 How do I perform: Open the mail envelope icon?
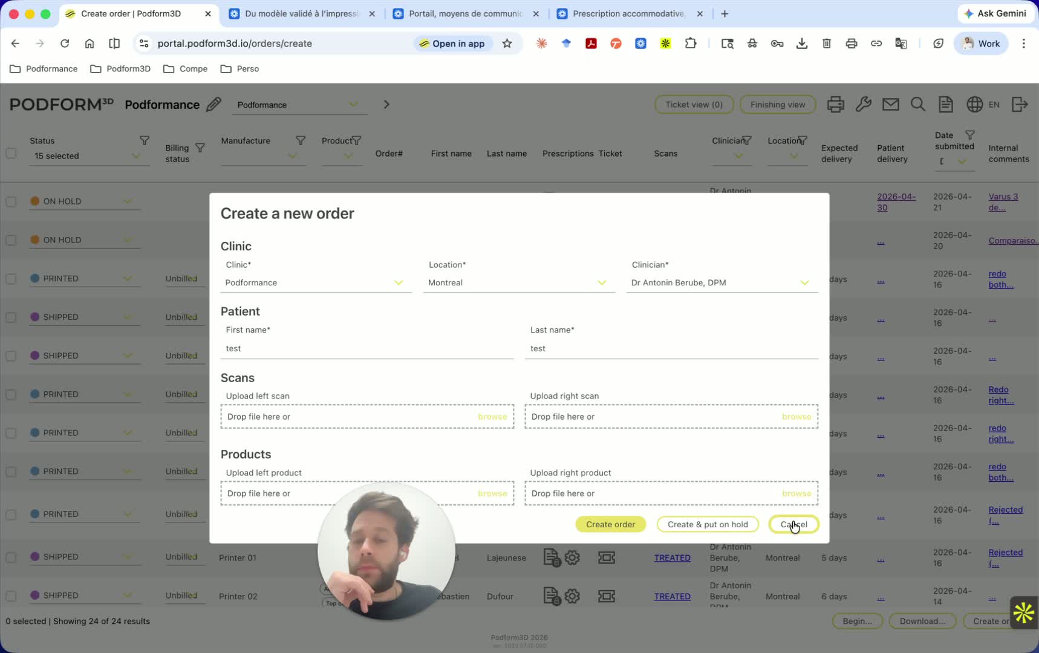[890, 105]
